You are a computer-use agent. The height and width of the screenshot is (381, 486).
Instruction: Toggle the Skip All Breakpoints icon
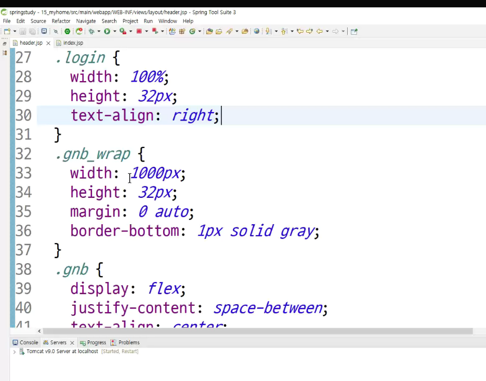(x=56, y=31)
